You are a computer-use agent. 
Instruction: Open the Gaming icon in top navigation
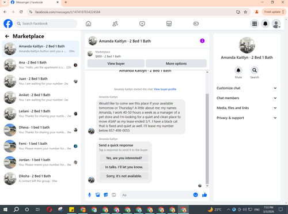196,24
